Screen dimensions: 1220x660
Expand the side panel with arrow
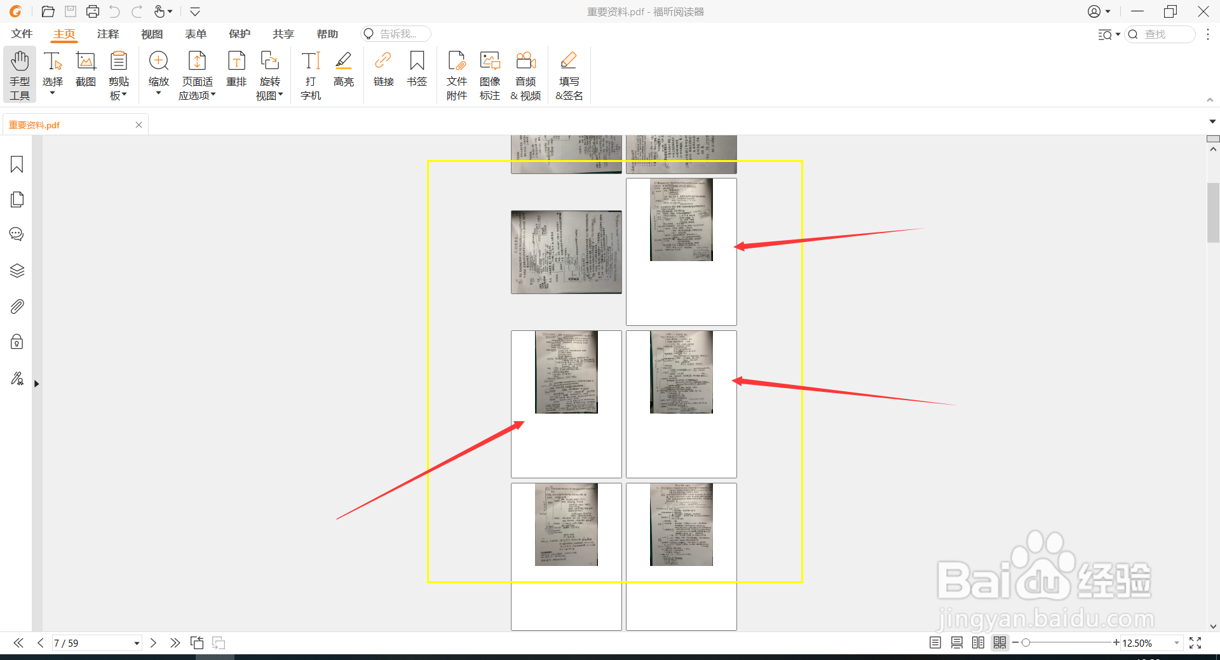37,384
